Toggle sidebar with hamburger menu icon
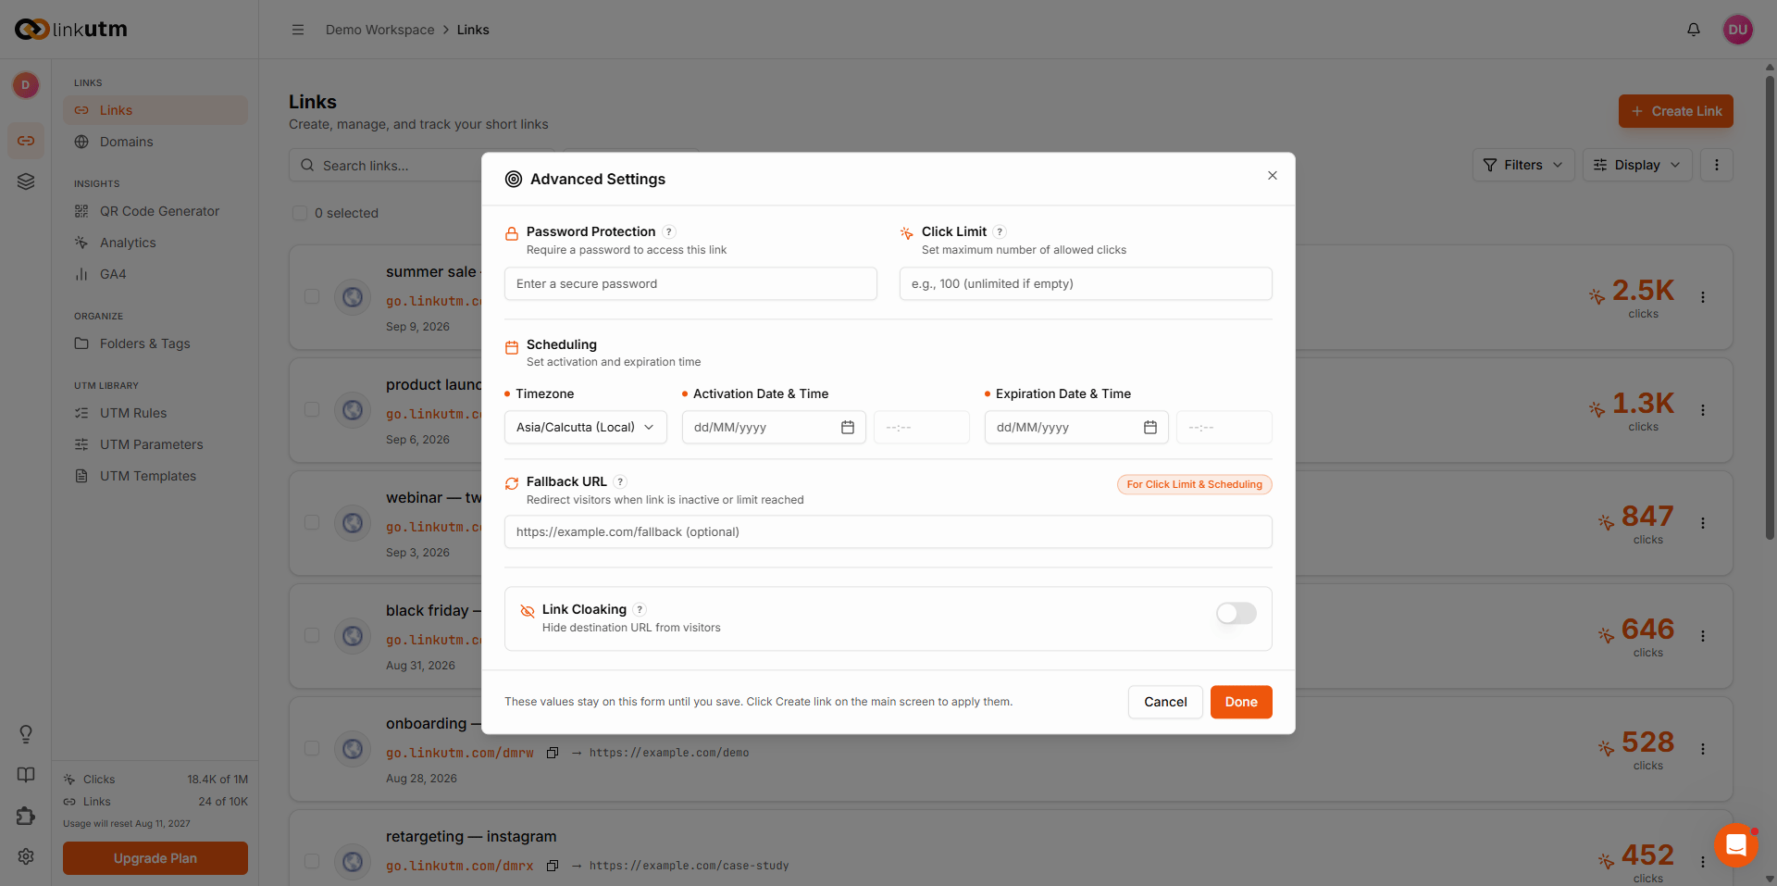Image resolution: width=1777 pixels, height=886 pixels. pyautogui.click(x=298, y=30)
